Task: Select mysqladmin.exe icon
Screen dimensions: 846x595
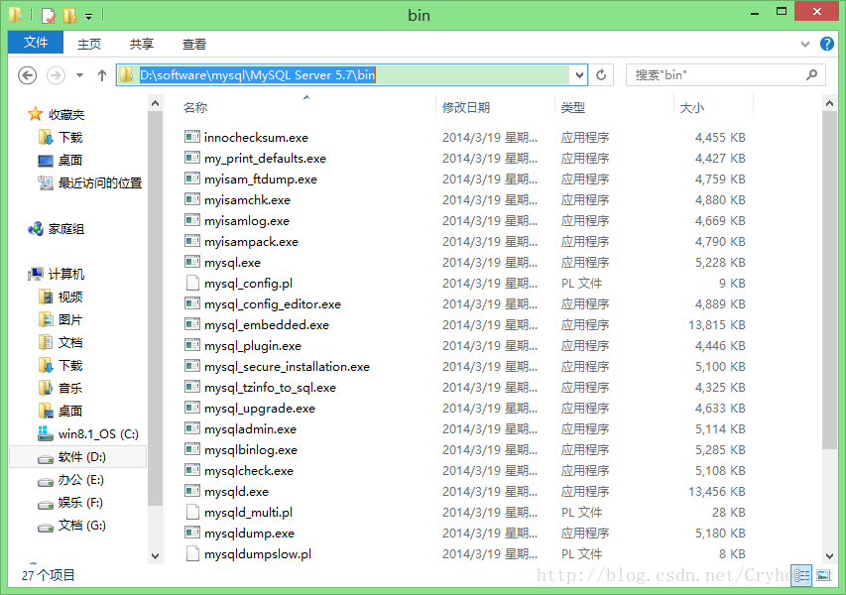Action: pos(192,428)
